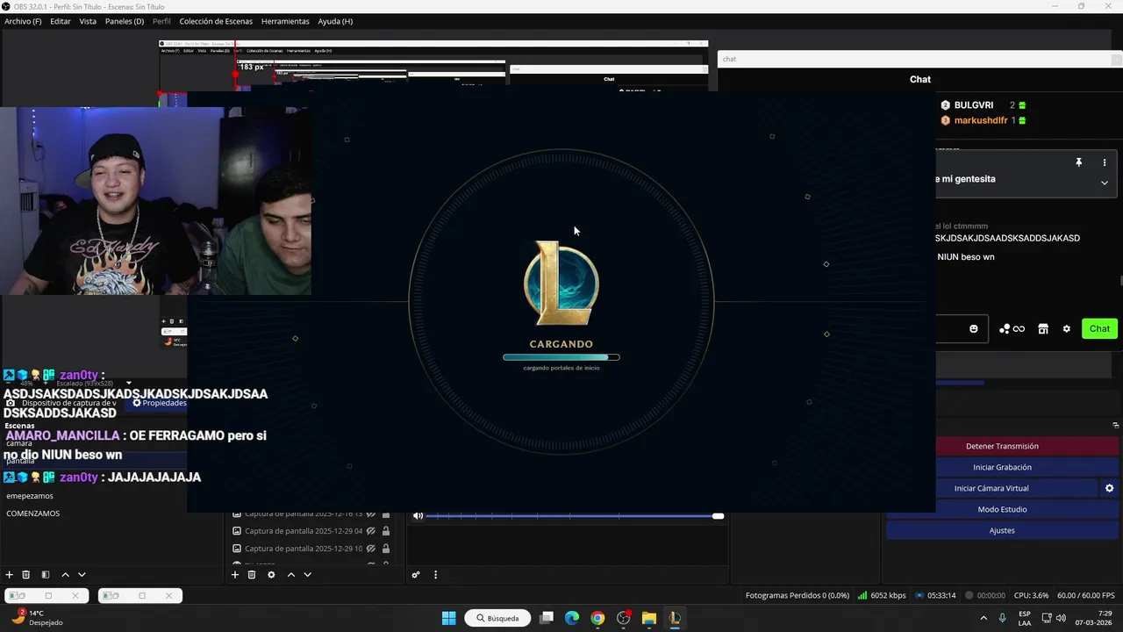Image resolution: width=1123 pixels, height=632 pixels.
Task: Unlock Captura de pantalla 2025-12-29 04 source
Action: pyautogui.click(x=386, y=531)
